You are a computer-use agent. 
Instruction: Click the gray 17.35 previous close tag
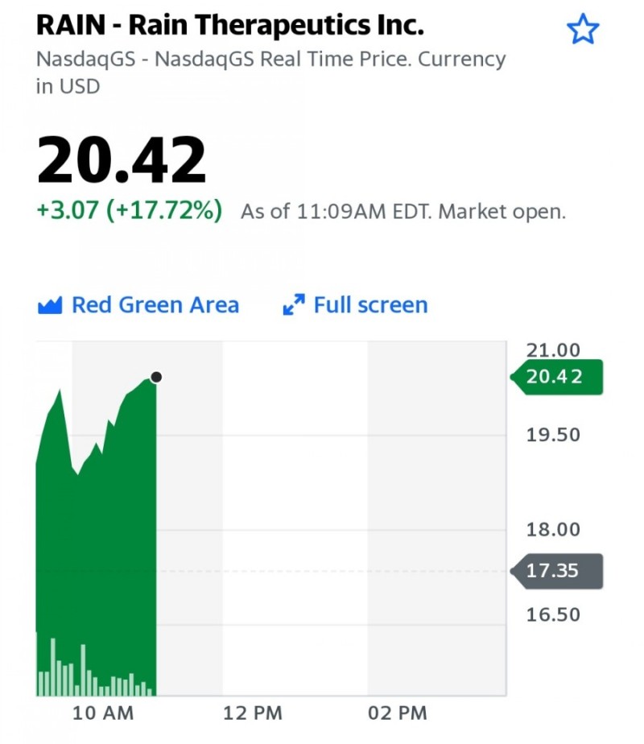tap(557, 572)
